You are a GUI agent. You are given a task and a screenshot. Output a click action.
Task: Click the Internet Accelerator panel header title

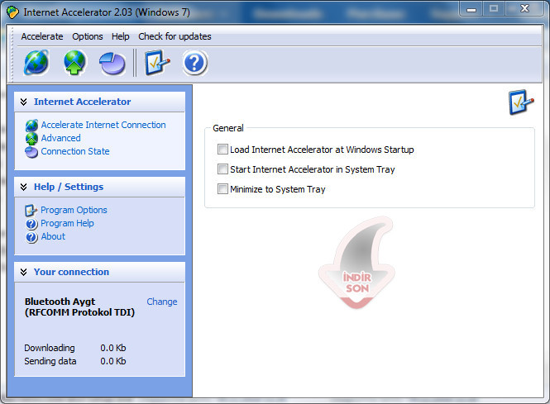82,102
